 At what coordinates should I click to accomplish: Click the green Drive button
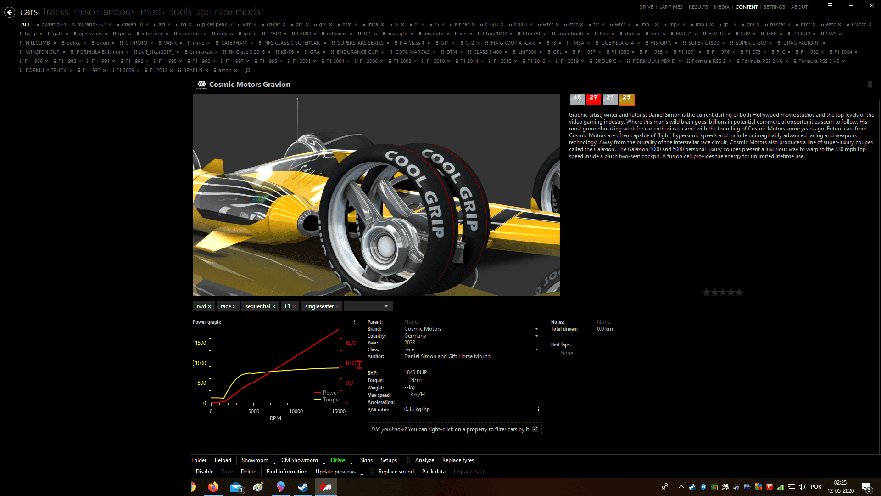click(338, 460)
